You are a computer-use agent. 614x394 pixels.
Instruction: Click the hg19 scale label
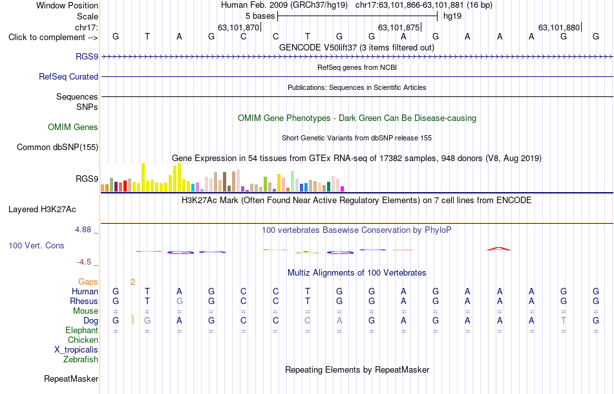click(x=452, y=16)
